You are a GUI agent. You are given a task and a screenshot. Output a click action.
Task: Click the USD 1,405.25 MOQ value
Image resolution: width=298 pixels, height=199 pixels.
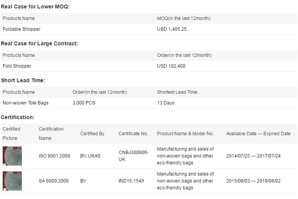click(x=172, y=29)
